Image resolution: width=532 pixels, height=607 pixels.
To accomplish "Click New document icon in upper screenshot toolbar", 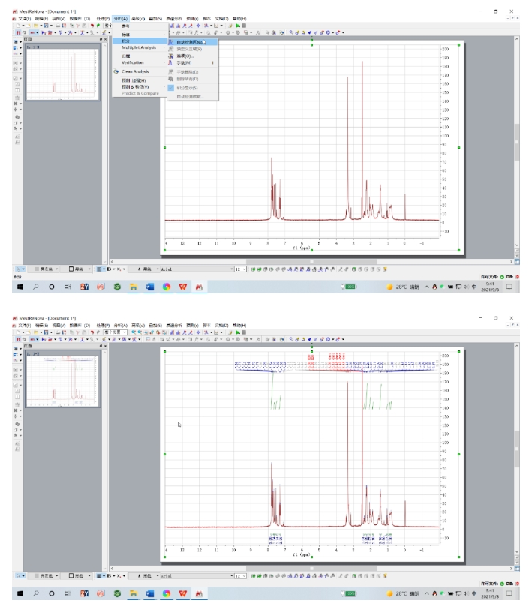I will (x=18, y=26).
